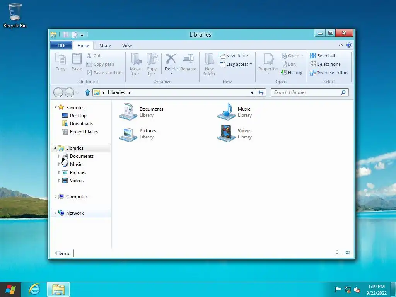Expand the Pictures tree node
This screenshot has width=396, height=297.
(x=59, y=172)
